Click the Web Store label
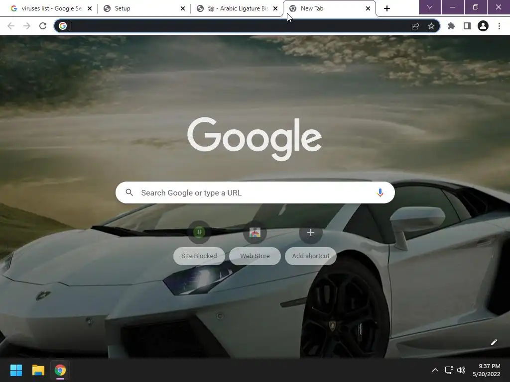 pyautogui.click(x=255, y=256)
